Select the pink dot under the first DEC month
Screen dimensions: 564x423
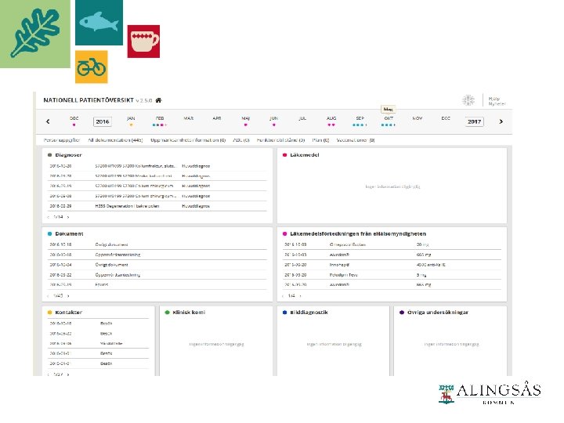click(74, 125)
